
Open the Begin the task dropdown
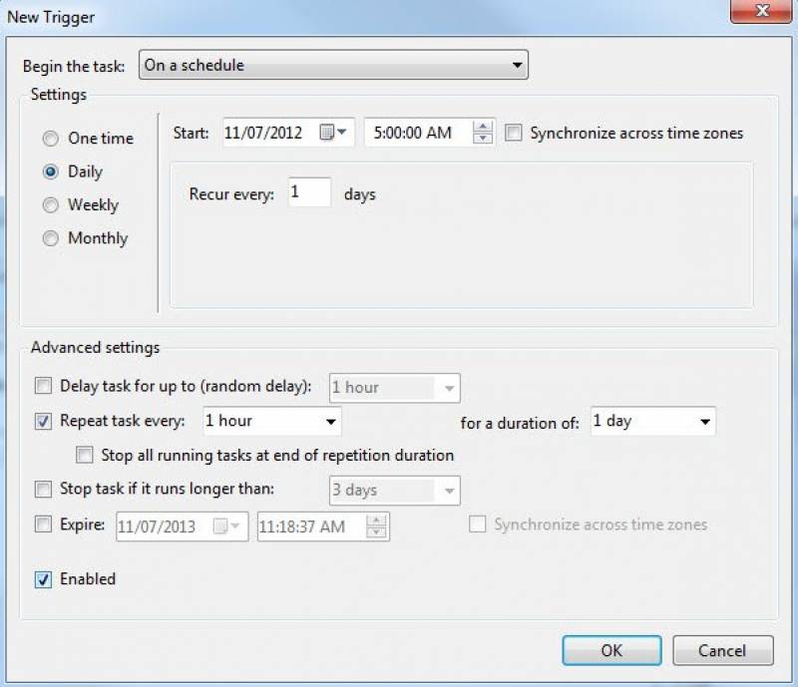[333, 65]
